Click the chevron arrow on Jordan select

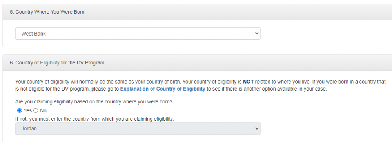coord(256,128)
